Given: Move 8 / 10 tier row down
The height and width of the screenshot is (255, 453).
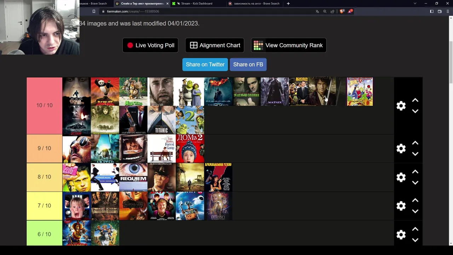Looking at the screenshot, I should point(415,182).
